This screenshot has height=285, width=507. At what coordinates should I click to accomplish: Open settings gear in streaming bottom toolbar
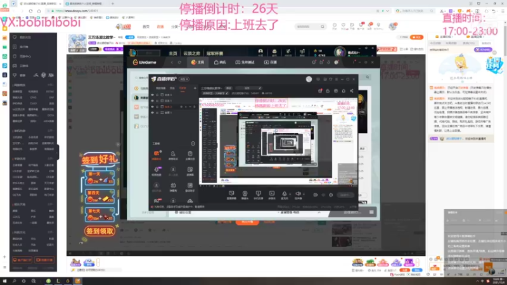(331, 195)
